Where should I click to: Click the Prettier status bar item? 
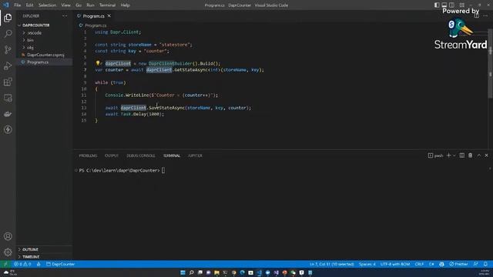458,264
